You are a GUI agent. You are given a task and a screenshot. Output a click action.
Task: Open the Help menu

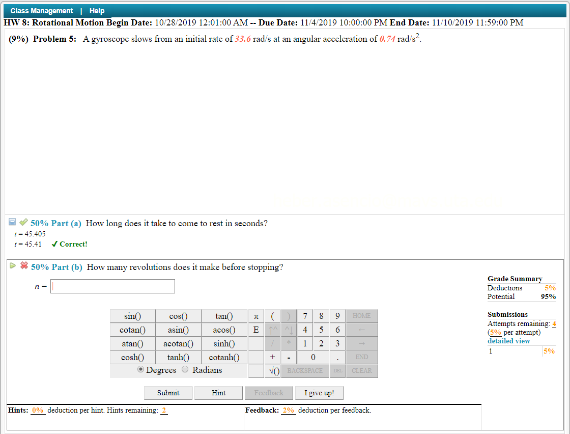(x=97, y=11)
